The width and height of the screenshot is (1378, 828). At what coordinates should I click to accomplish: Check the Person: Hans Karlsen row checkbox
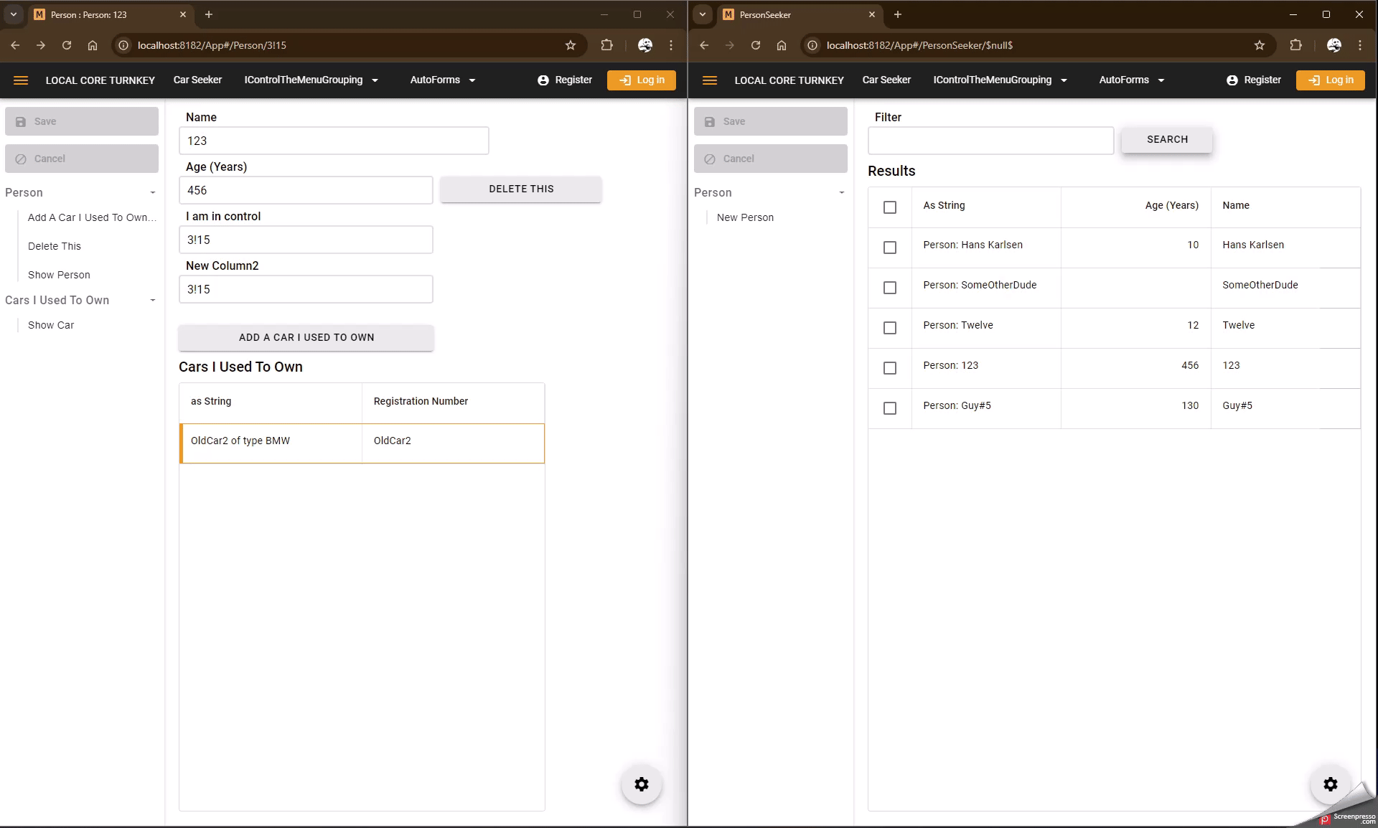pos(890,248)
